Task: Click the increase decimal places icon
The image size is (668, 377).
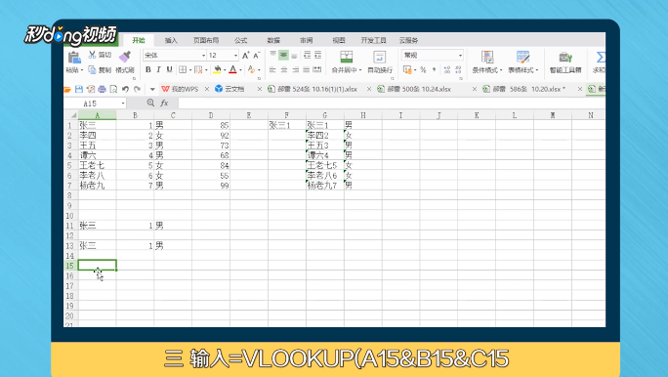Action: (447, 69)
